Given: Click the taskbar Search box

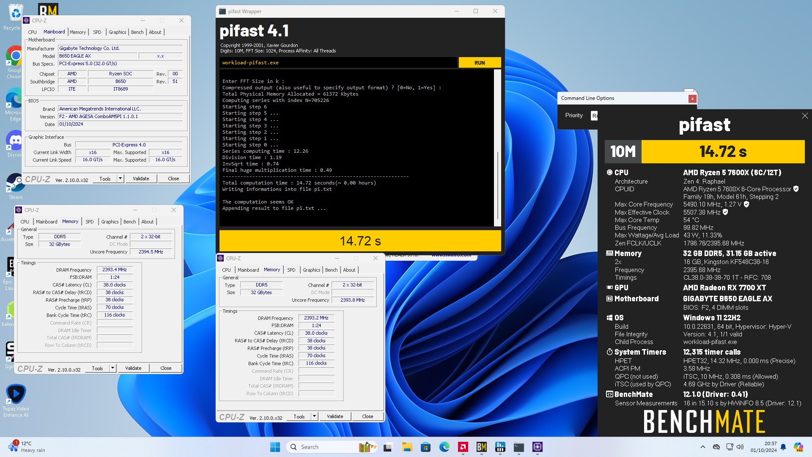Looking at the screenshot, I should tap(331, 447).
